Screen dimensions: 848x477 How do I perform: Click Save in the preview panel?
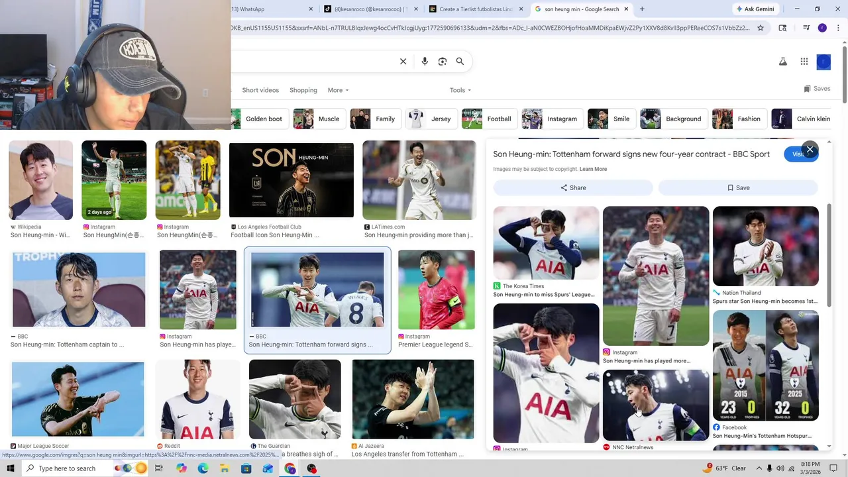click(738, 187)
